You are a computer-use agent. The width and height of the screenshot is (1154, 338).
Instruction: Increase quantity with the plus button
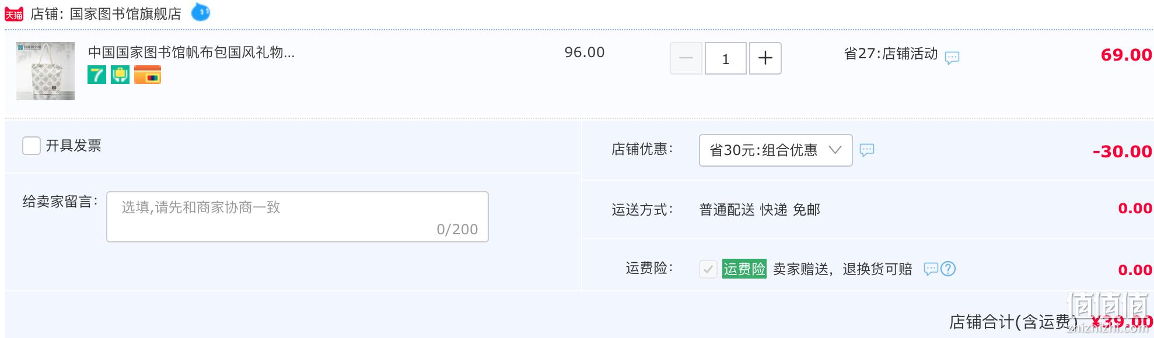[765, 58]
